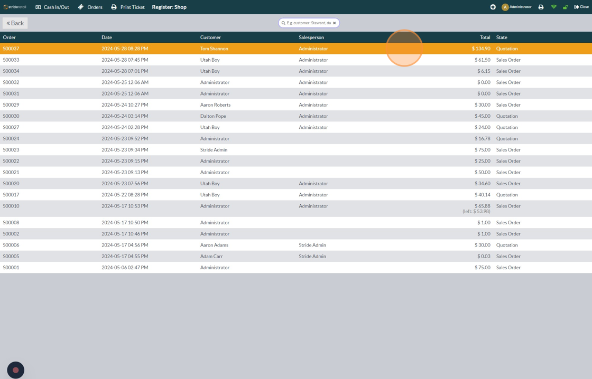The width and height of the screenshot is (592, 379).
Task: Click the round record button at bottom left
Action: (15, 370)
